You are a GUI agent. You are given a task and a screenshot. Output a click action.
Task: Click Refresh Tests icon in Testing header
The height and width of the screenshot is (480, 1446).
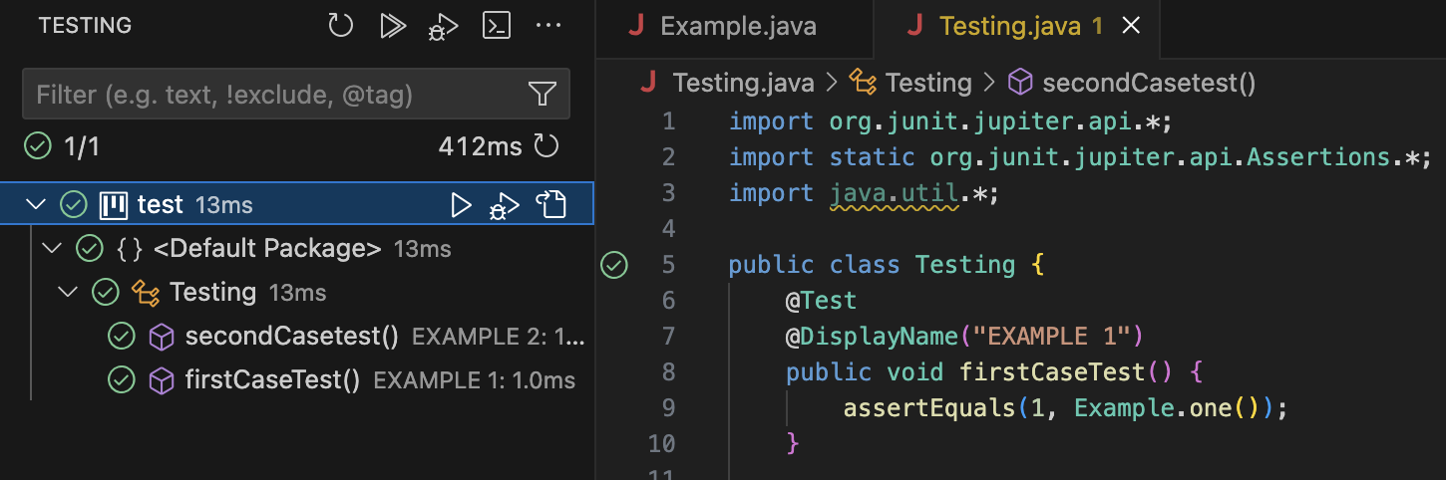[341, 27]
